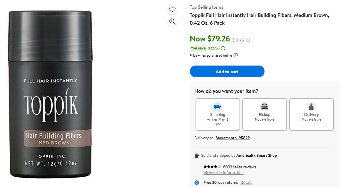
Task: Click the delivery bag icon
Action: (311, 106)
